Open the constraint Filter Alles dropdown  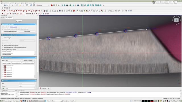(x=14, y=60)
